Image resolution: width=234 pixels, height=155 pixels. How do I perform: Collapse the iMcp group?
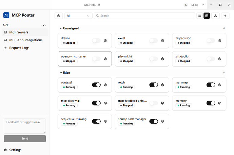61,73
